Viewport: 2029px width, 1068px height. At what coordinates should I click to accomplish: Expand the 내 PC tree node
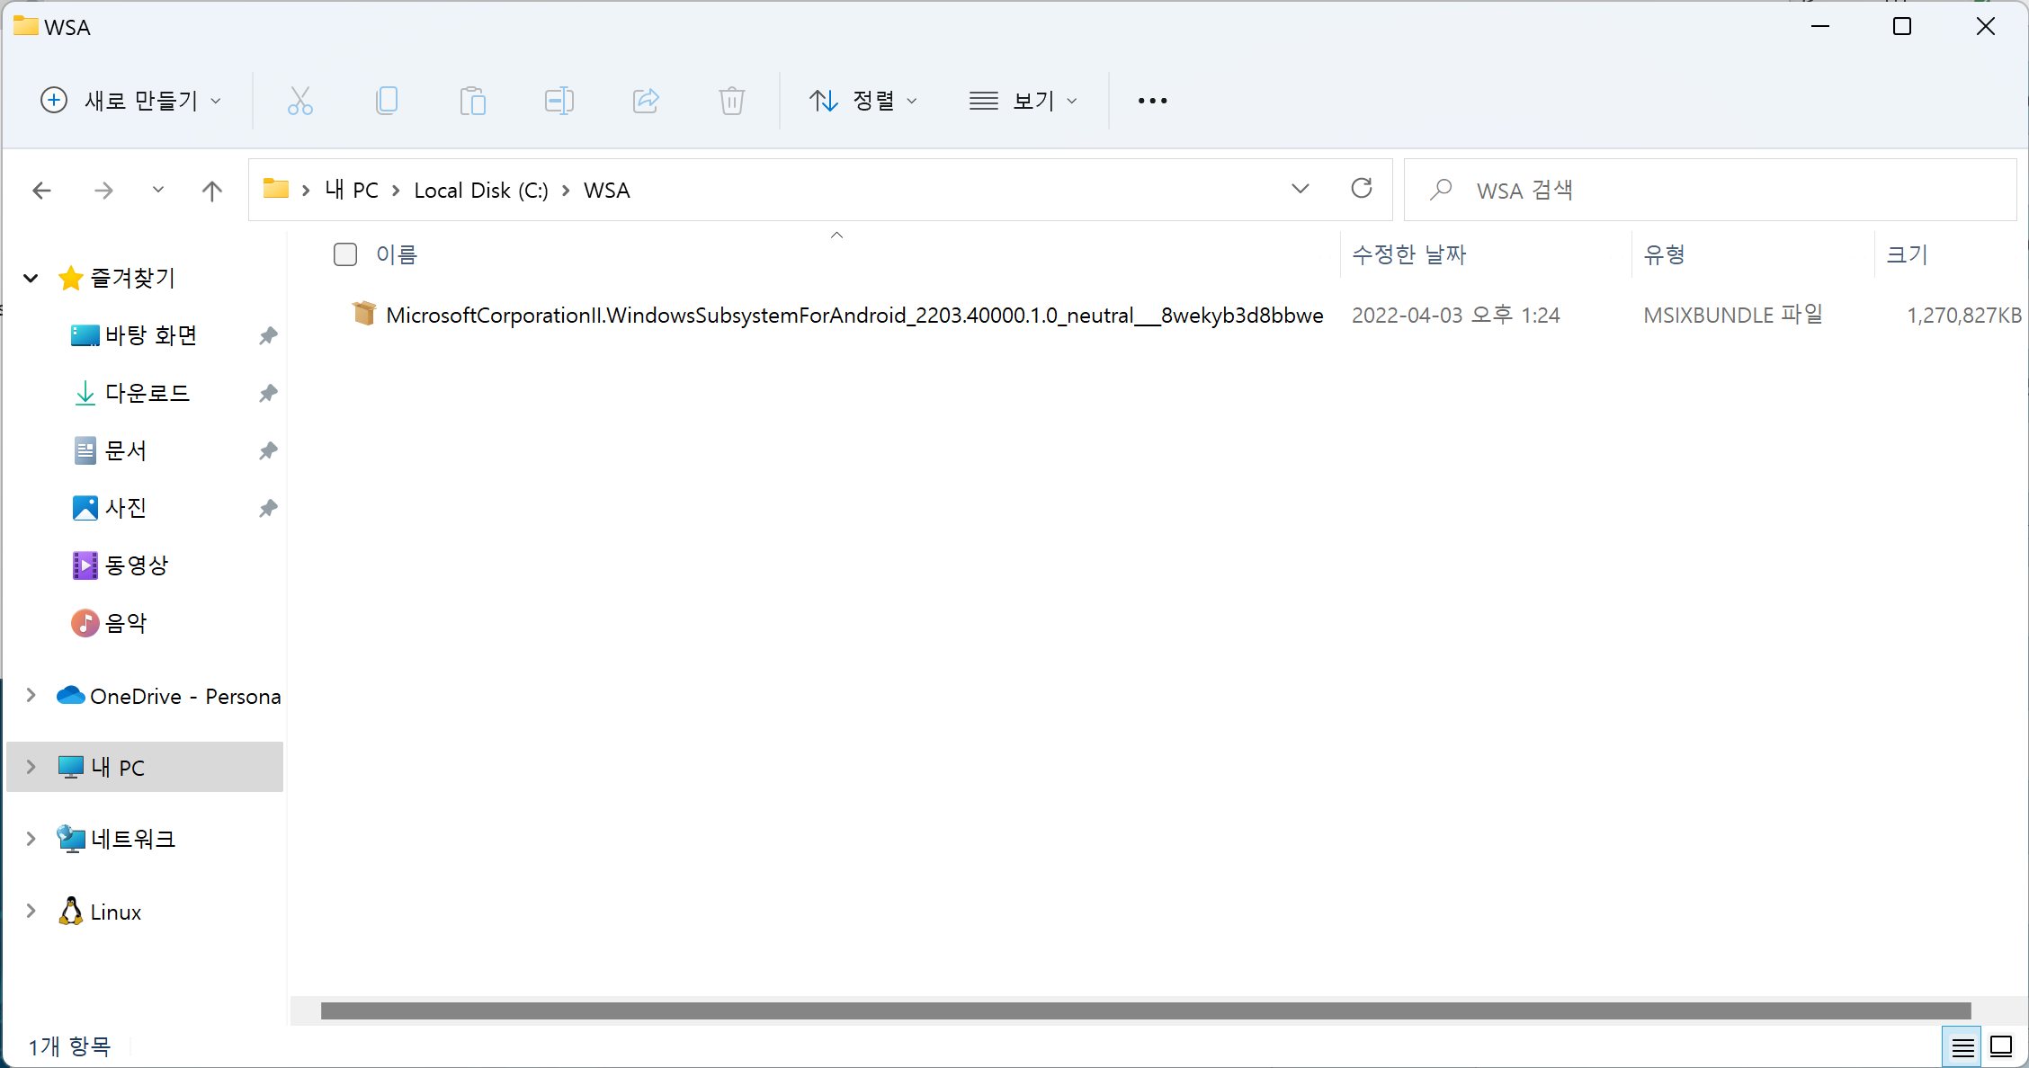[31, 767]
